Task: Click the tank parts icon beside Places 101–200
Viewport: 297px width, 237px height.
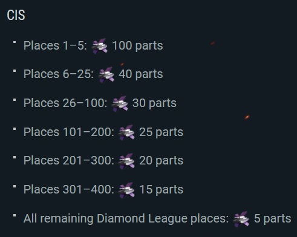Action: tap(126, 132)
